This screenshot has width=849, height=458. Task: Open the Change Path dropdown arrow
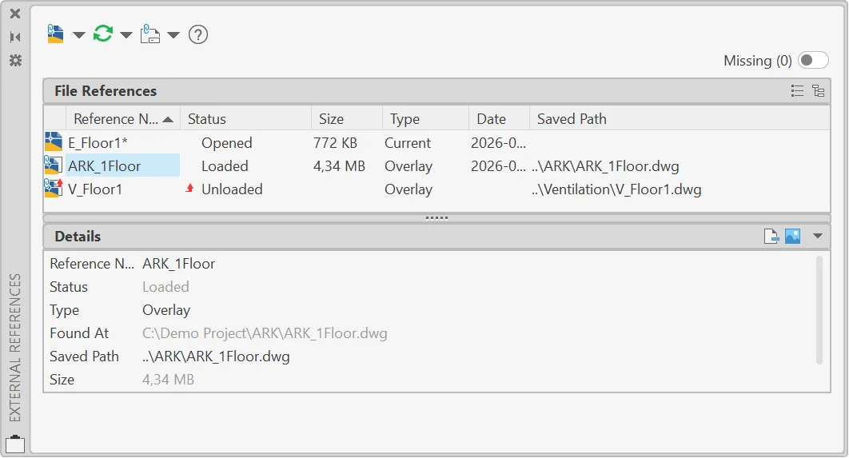[x=173, y=35]
